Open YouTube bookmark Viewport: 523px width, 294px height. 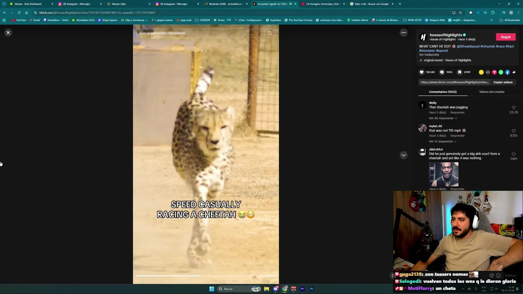19,20
